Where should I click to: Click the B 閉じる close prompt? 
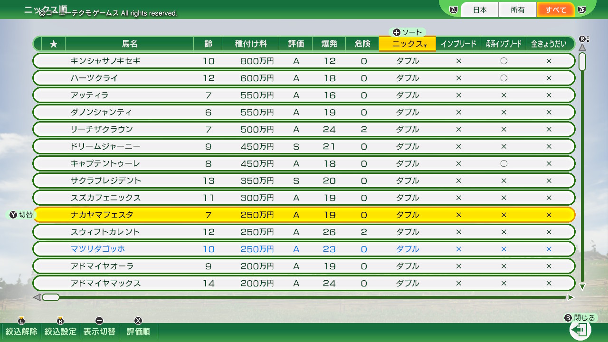(x=579, y=318)
